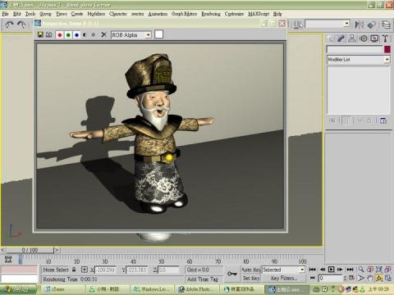
Task: Open the Graph Editors menu
Action: point(184,14)
